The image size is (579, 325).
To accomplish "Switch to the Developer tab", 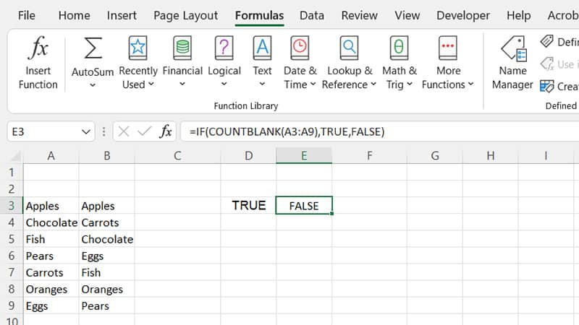I will click(463, 15).
